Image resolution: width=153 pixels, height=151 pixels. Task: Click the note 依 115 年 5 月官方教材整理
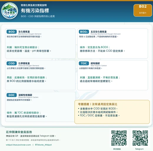33,140
